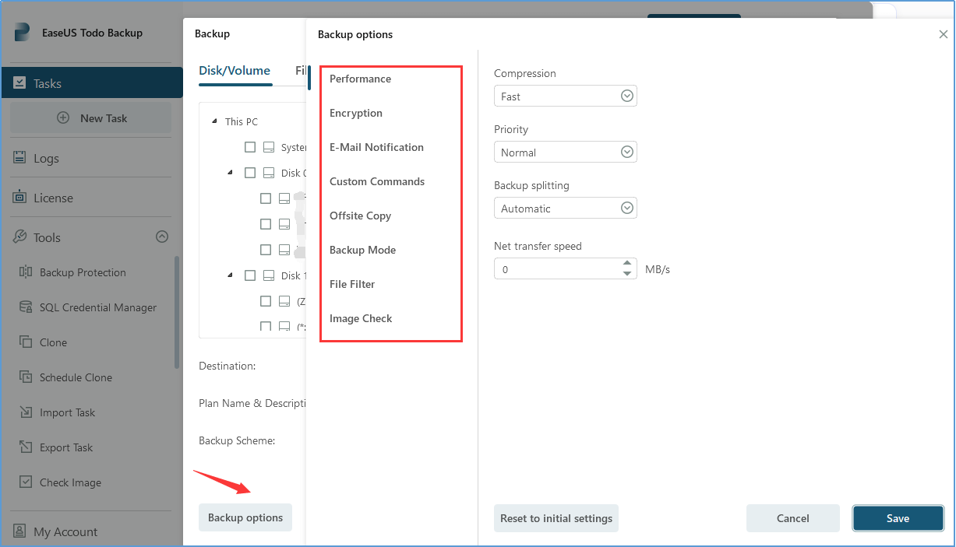
Task: Open the Compression dropdown
Action: pos(626,96)
